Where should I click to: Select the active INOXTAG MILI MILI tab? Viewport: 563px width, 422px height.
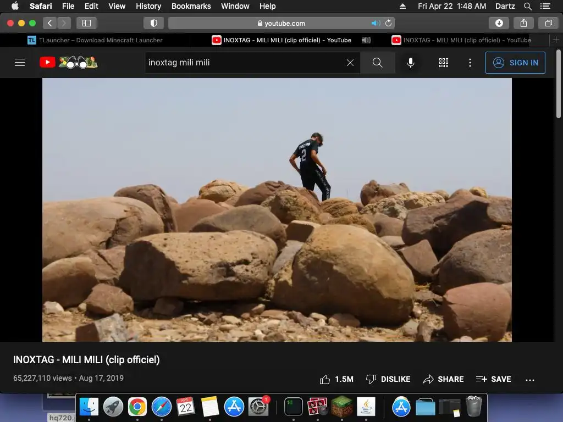(x=281, y=40)
